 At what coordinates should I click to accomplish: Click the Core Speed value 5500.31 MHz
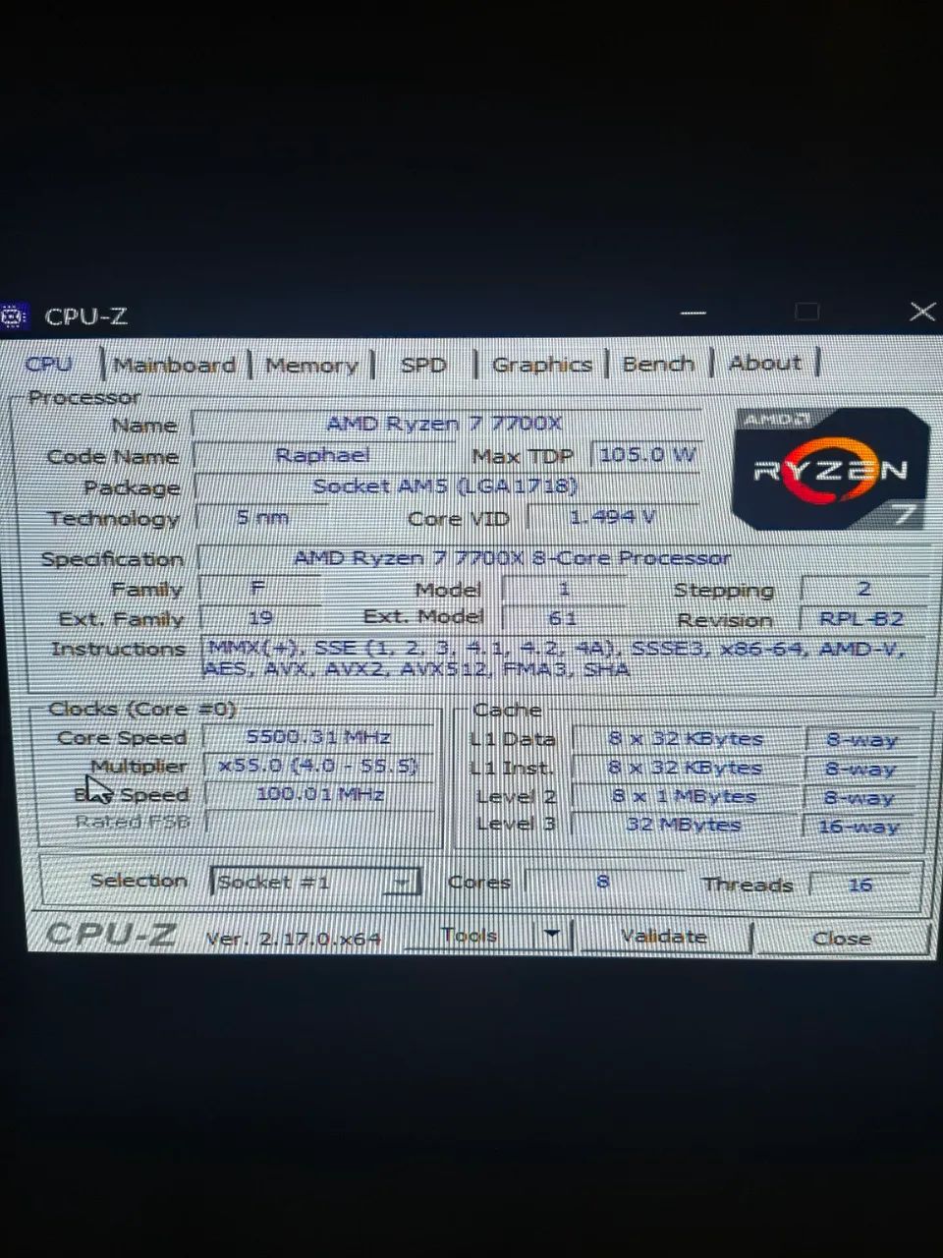click(x=318, y=737)
